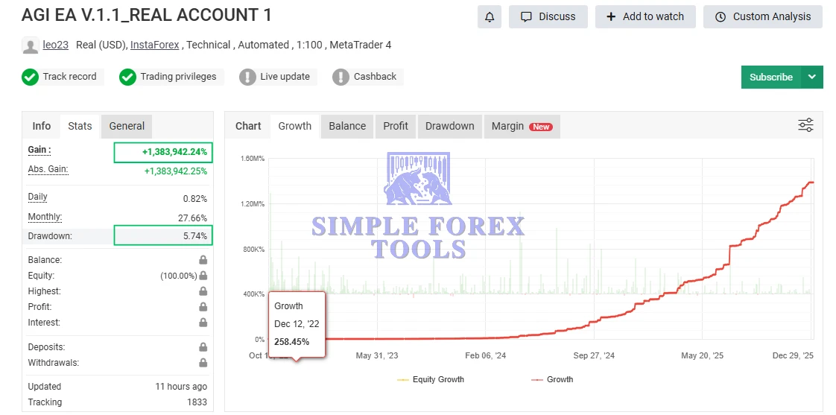Click the Cashback warning icon
The width and height of the screenshot is (836, 415).
click(341, 77)
